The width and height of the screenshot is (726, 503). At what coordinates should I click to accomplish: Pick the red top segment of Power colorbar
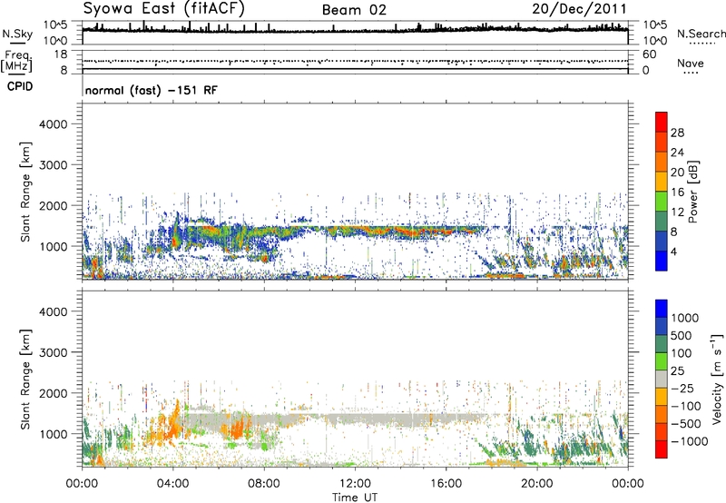pos(662,122)
